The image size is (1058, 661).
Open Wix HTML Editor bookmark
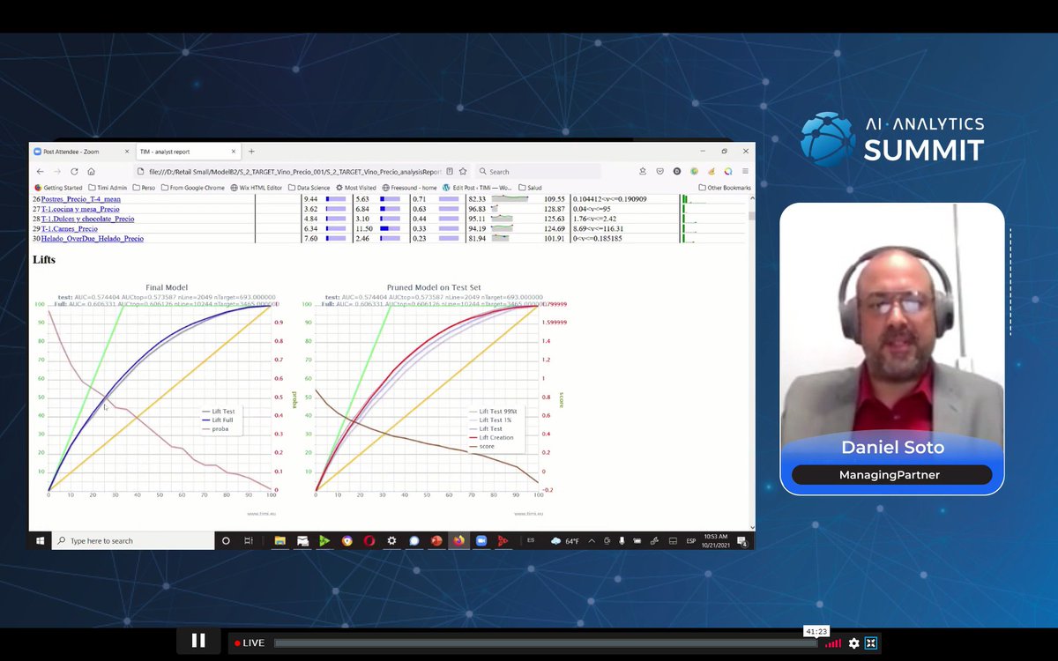click(257, 188)
